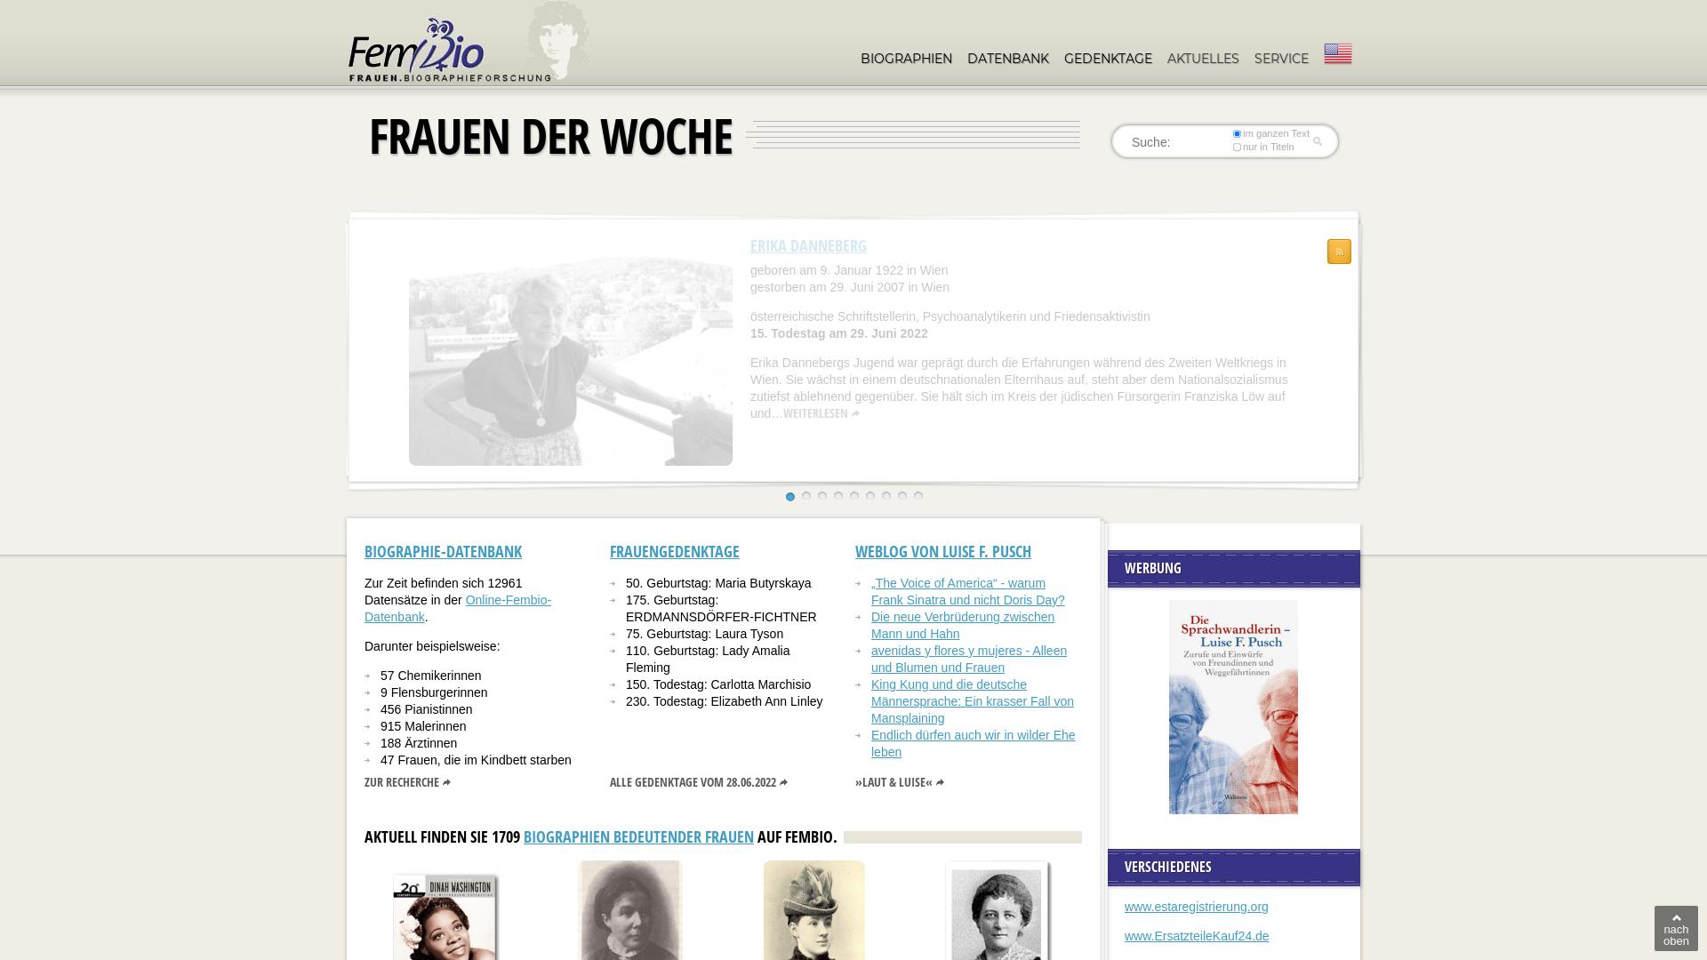Open the Erika Danneberg title link
This screenshot has height=960, width=1707.
pyautogui.click(x=808, y=246)
